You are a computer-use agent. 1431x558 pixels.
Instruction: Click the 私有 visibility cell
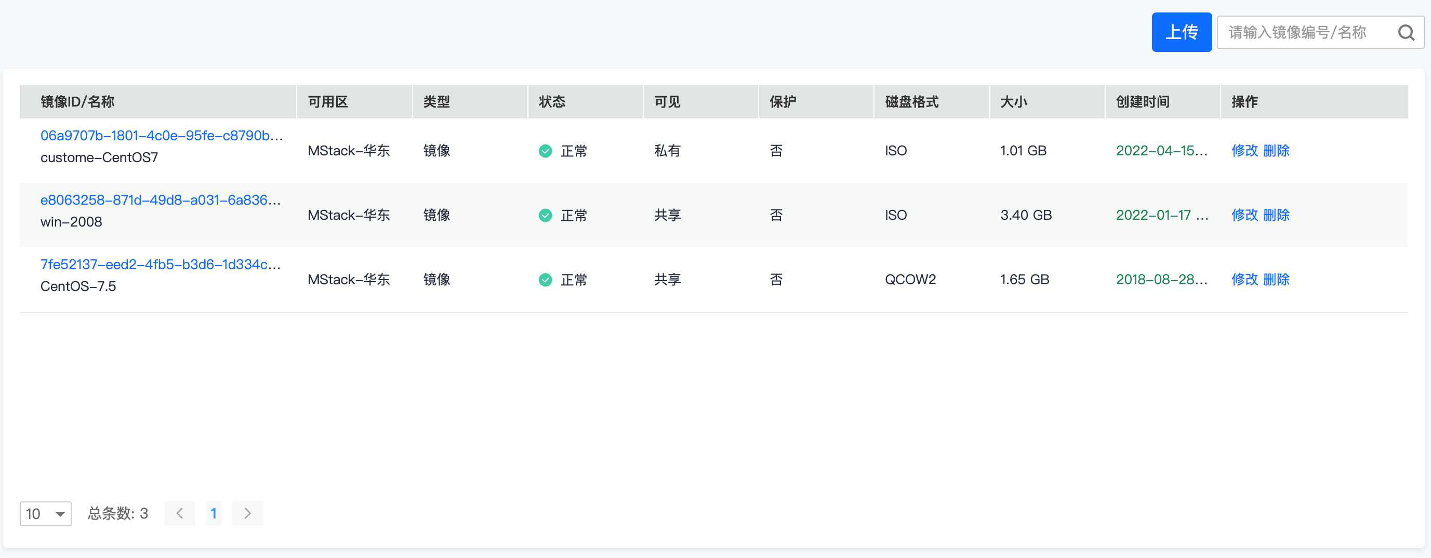(x=667, y=151)
